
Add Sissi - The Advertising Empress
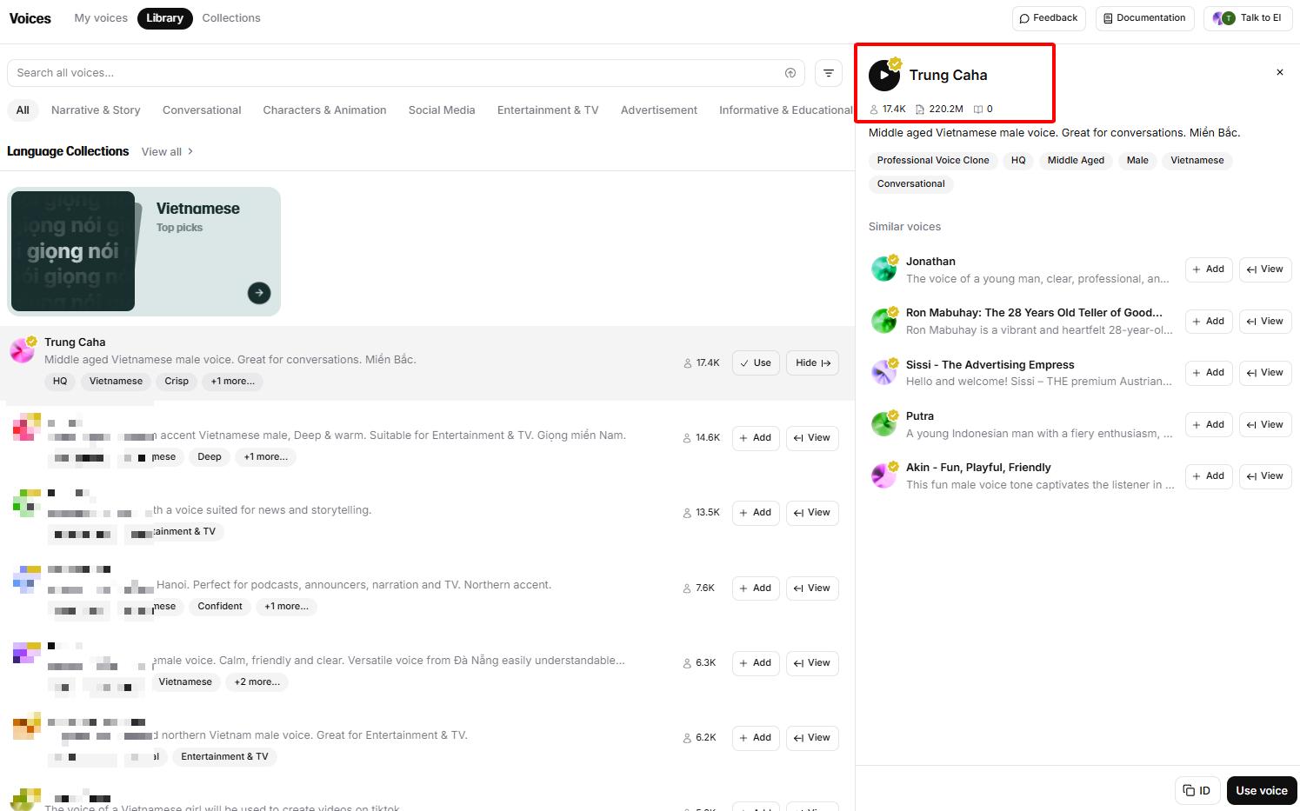(1209, 373)
